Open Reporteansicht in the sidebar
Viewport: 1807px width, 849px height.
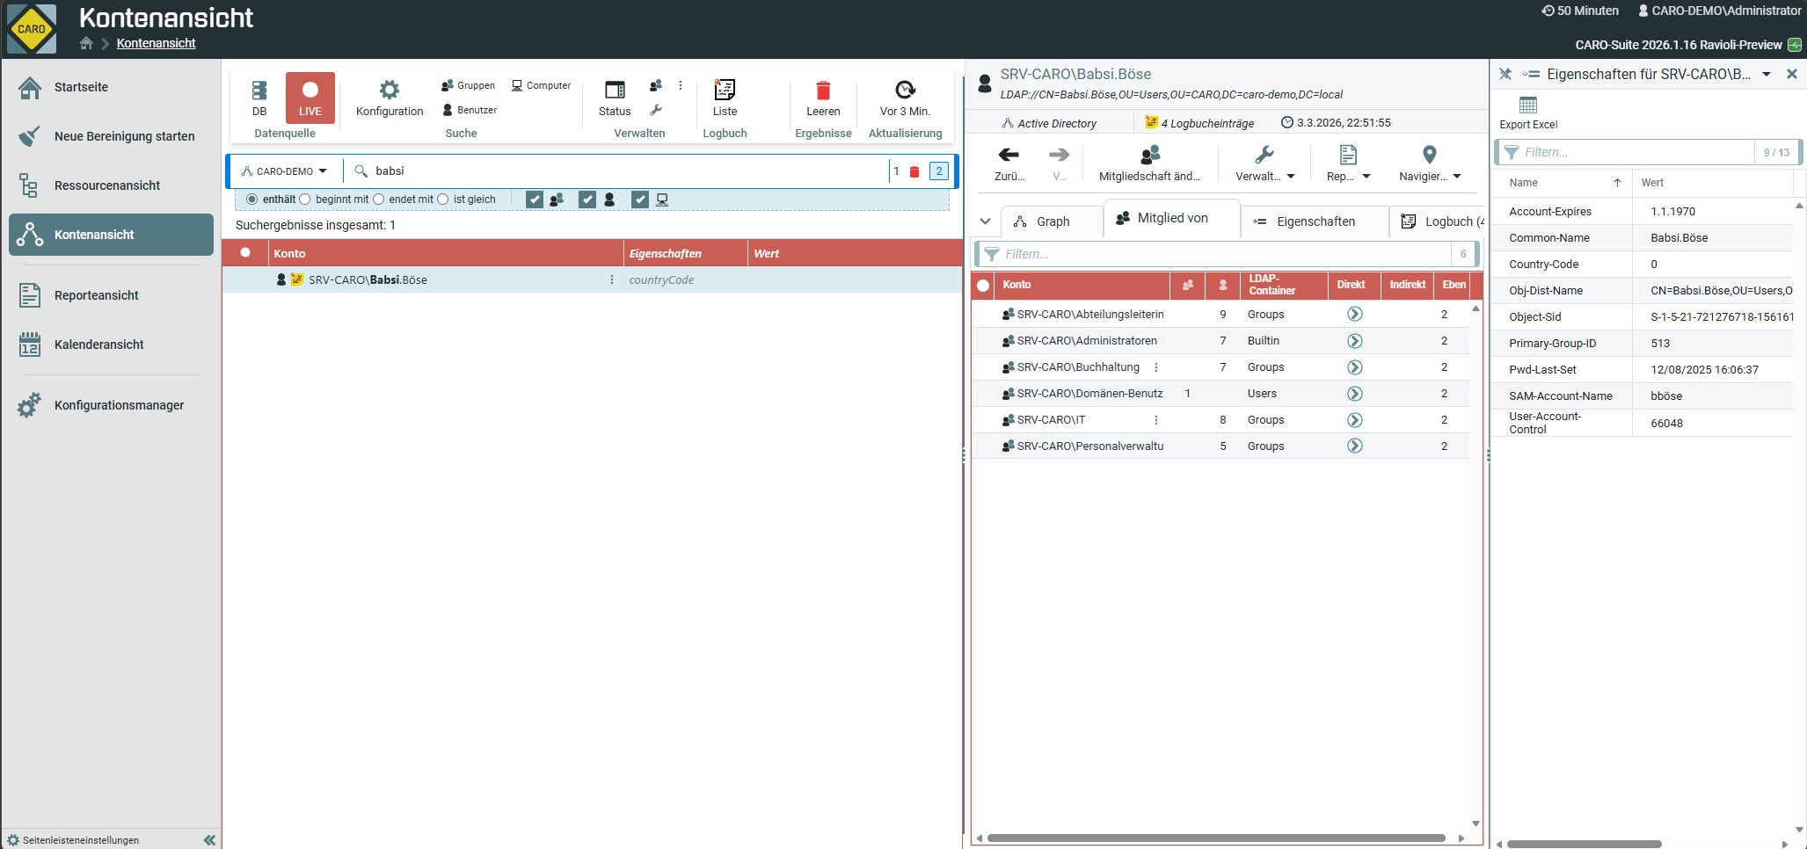97,295
